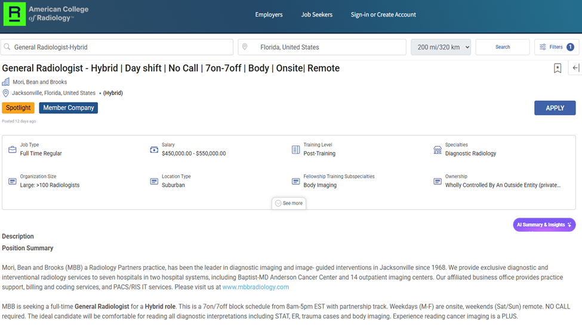Click the American College of Radiology logo
Screen dimensions: 582x327
point(45,14)
